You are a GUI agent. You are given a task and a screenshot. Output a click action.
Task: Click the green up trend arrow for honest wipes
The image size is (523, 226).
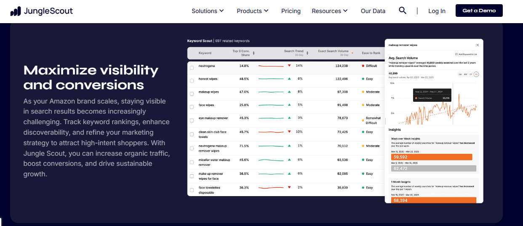[289, 79]
